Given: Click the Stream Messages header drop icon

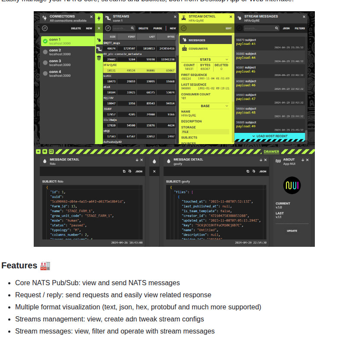Looking at the screenshot, I should click(240, 18).
